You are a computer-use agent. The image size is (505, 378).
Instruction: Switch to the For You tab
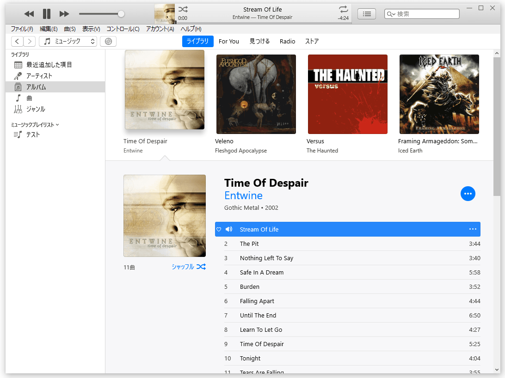pyautogui.click(x=228, y=41)
